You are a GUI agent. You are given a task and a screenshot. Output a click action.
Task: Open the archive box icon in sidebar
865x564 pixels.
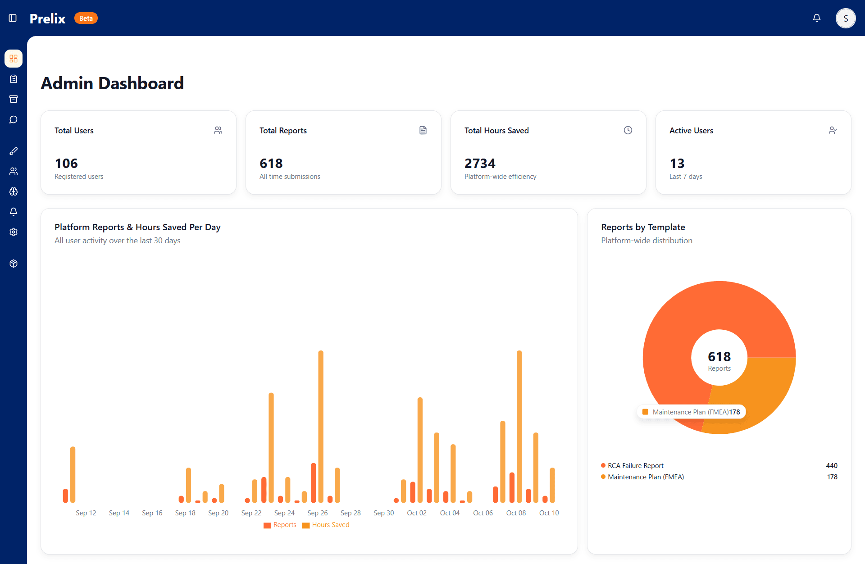(x=14, y=99)
